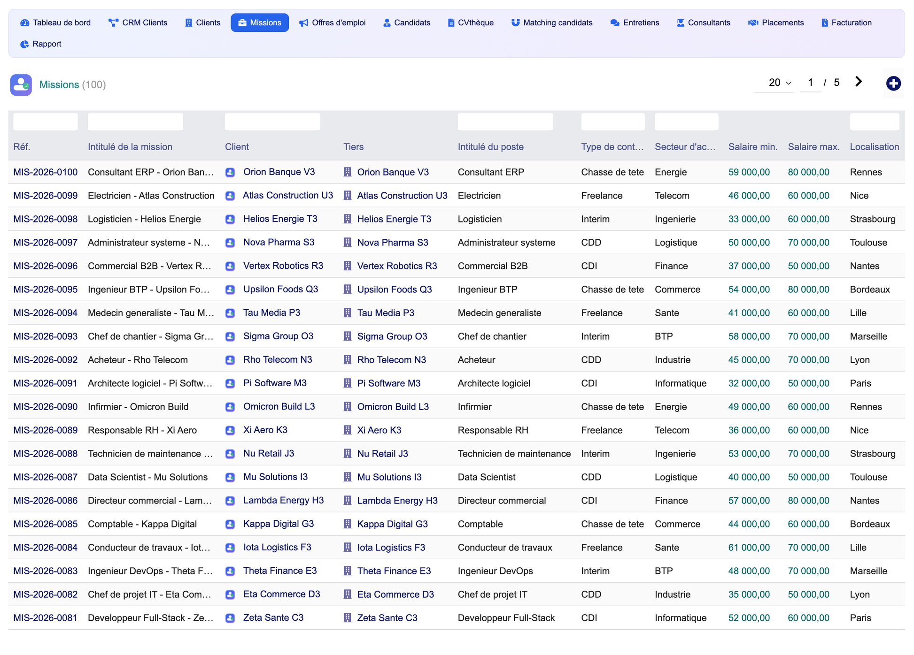Click the client icon beside Nu Retail J3

pyautogui.click(x=230, y=454)
